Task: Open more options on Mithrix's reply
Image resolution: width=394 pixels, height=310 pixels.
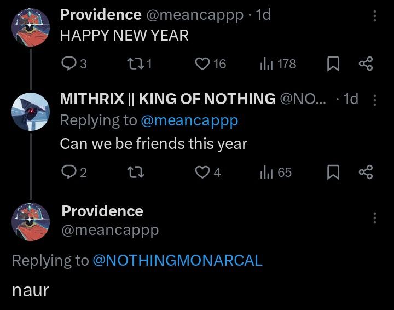Action: tap(375, 100)
